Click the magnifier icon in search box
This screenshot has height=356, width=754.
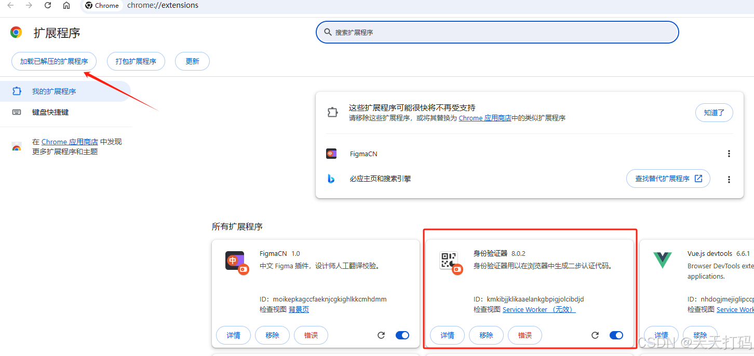pyautogui.click(x=328, y=32)
